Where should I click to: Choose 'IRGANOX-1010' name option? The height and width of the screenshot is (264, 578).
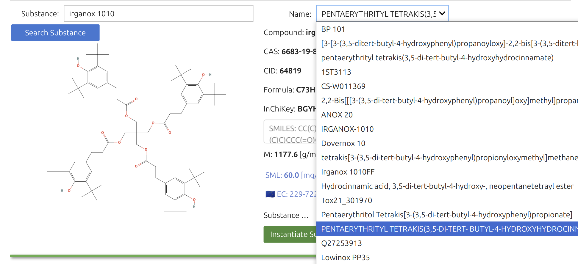click(x=447, y=129)
